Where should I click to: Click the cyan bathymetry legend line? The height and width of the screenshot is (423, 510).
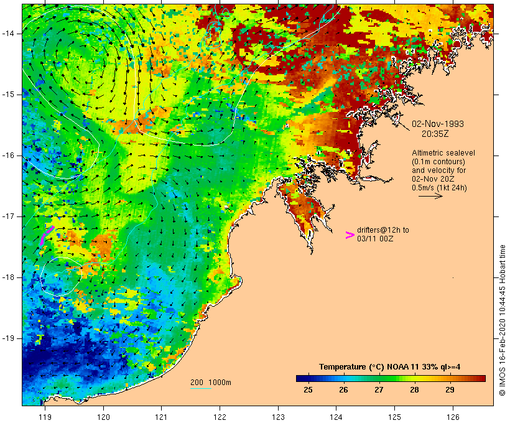coord(201,388)
